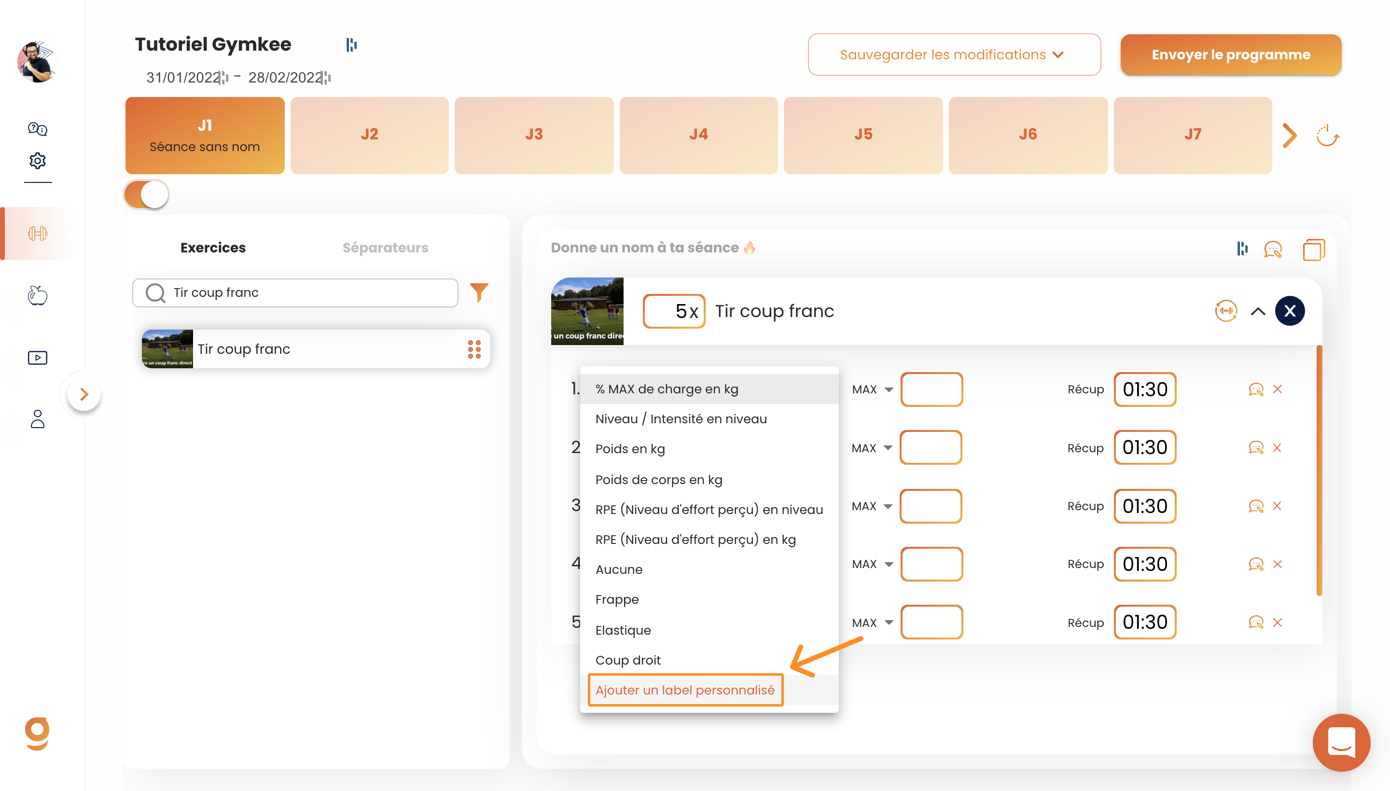Select the J3 day tab
This screenshot has height=791, width=1390.
(x=533, y=135)
